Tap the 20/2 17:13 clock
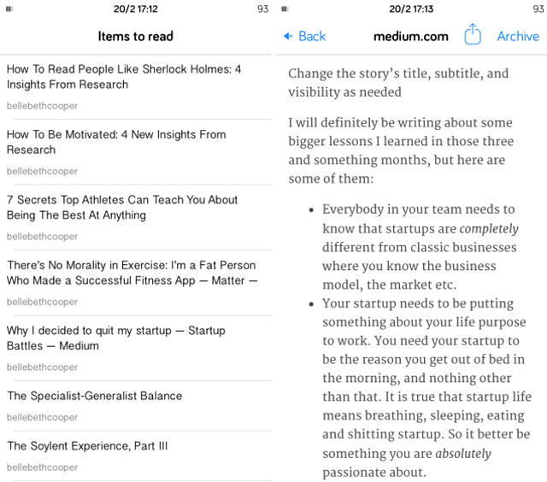The image size is (547, 482). click(x=411, y=9)
